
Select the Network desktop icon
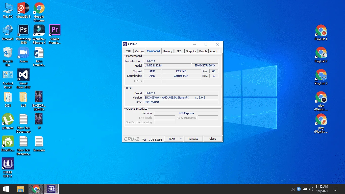[x=8, y=33]
